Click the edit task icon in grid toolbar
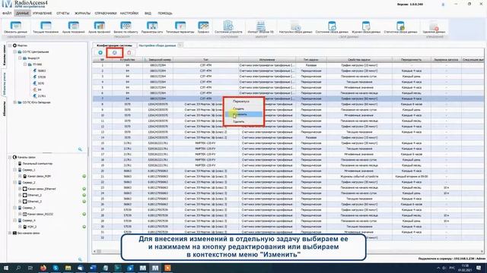This screenshot has width=487, height=273. coord(115,52)
